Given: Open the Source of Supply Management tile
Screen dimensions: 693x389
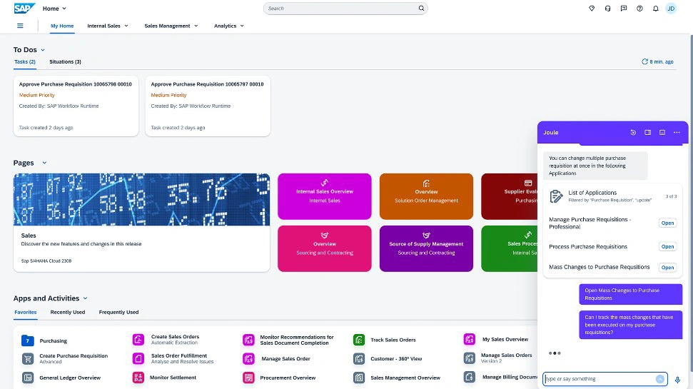Looking at the screenshot, I should click(426, 248).
